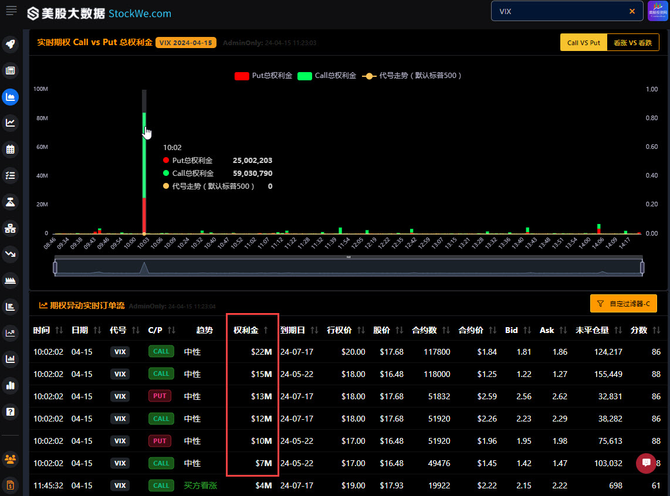This screenshot has height=496, width=670.
Task: Click the red chat support bubble
Action: (646, 463)
